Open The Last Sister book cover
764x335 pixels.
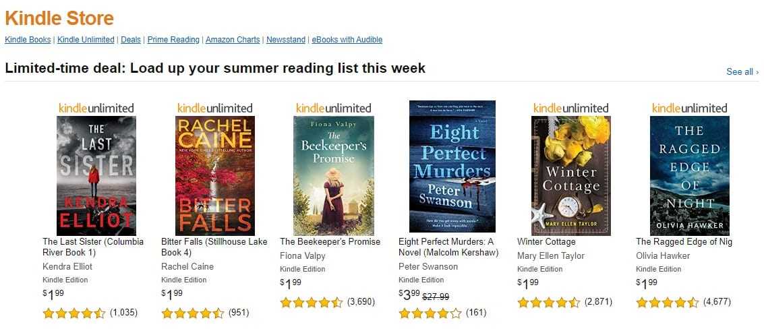click(96, 175)
